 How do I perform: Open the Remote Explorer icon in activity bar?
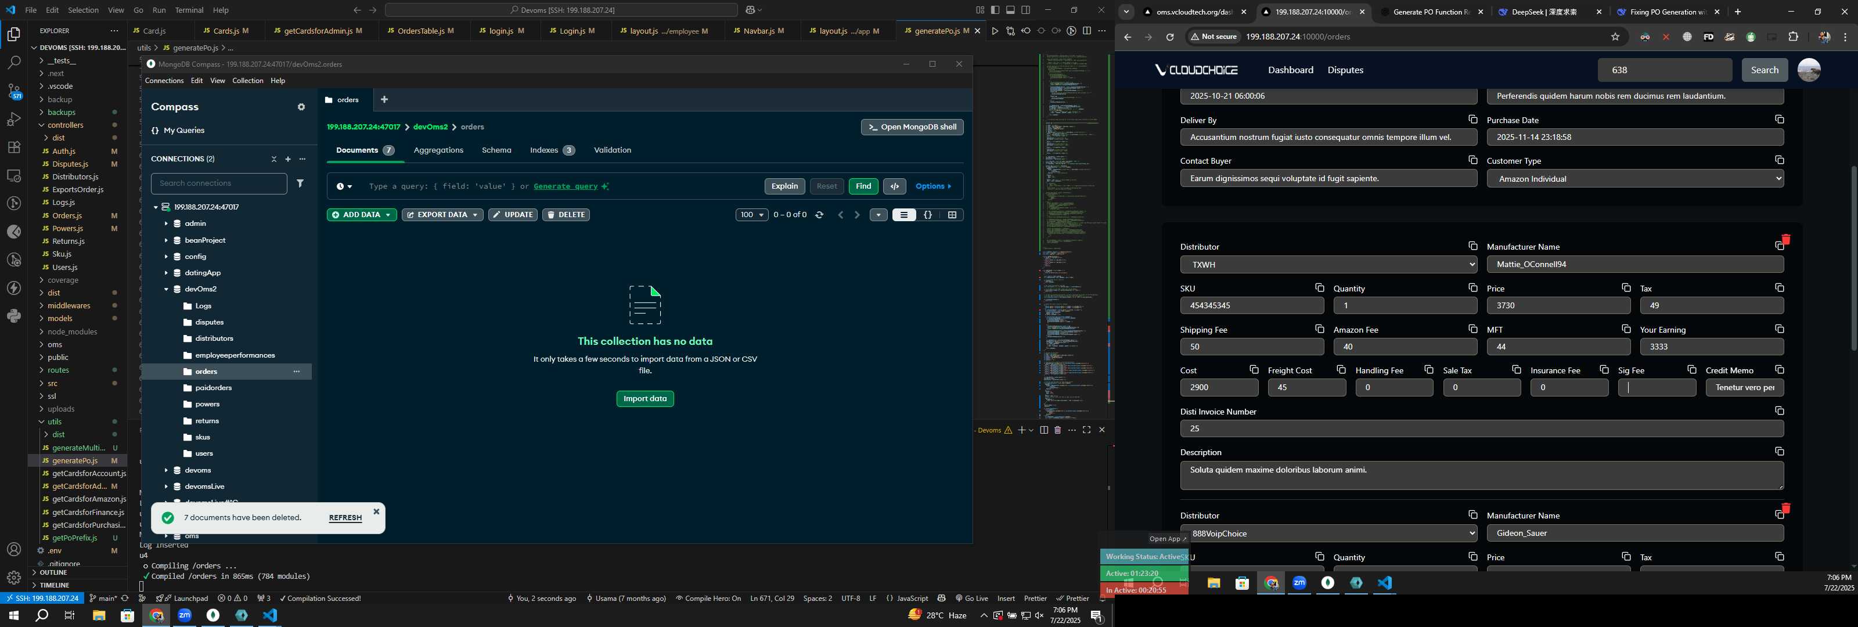[x=14, y=175]
